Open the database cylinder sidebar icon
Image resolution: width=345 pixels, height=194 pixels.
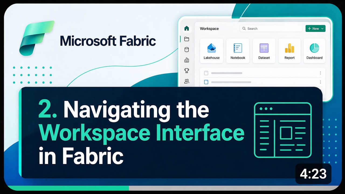pyautogui.click(x=187, y=50)
